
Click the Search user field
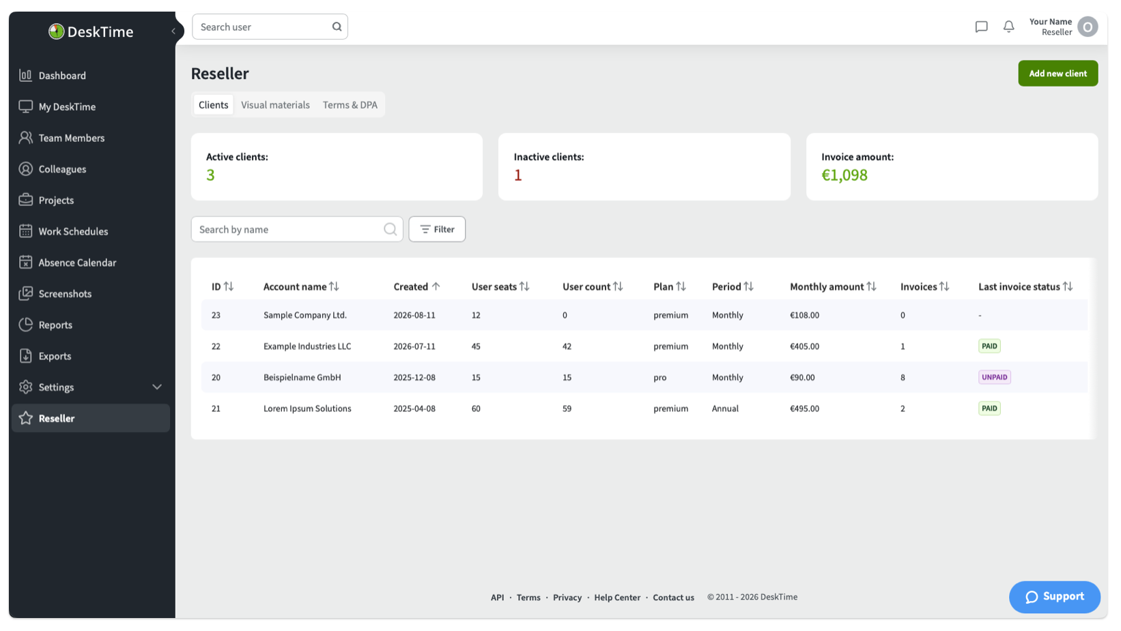(x=270, y=27)
